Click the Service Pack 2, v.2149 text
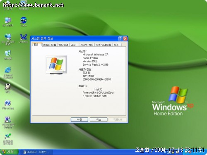The height and width of the screenshot is (155, 207). [x=96, y=64]
